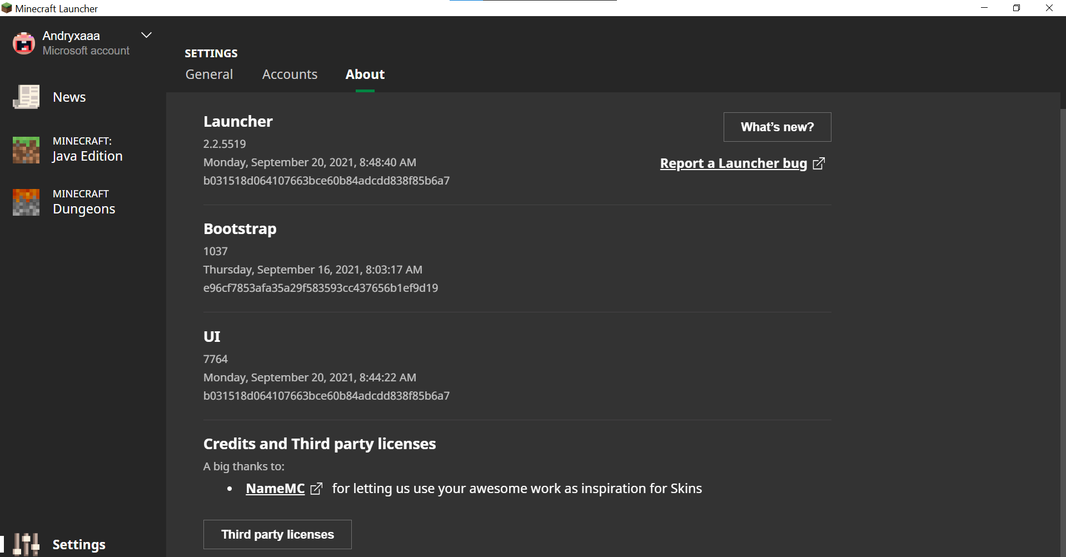The width and height of the screenshot is (1066, 557).
Task: Switch to the Accounts settings tab
Action: coord(290,74)
